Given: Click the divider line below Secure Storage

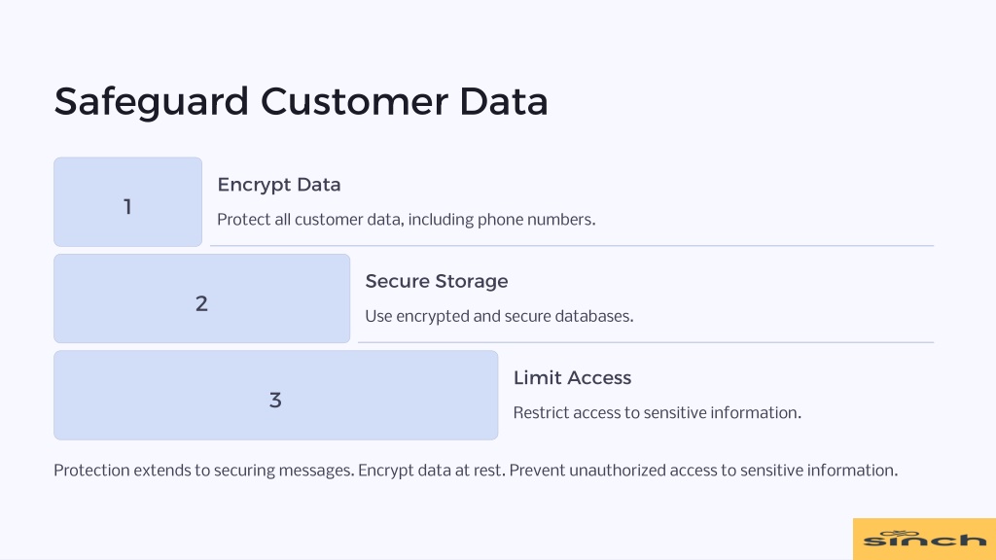Looking at the screenshot, I should click(646, 341).
